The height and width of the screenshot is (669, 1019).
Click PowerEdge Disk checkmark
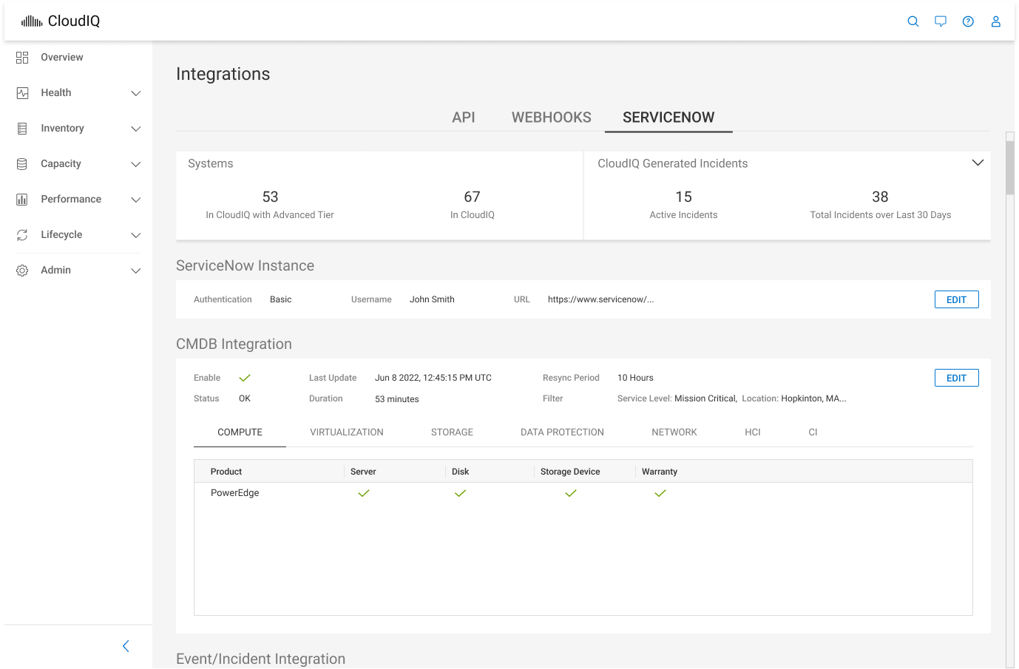[460, 493]
